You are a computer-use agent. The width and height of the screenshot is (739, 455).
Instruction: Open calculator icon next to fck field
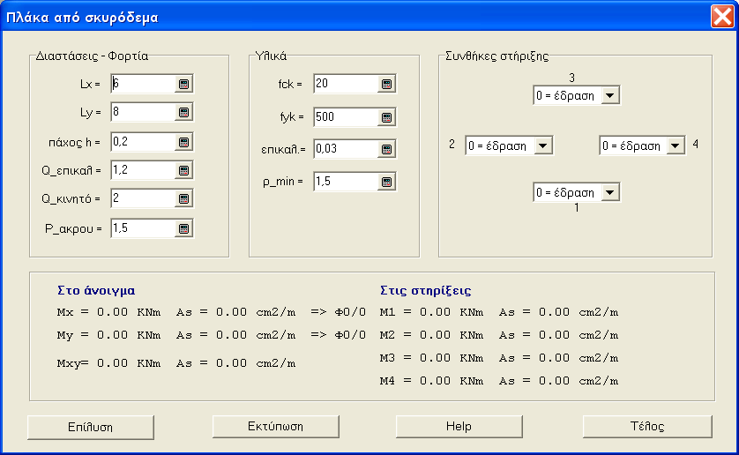(x=386, y=84)
